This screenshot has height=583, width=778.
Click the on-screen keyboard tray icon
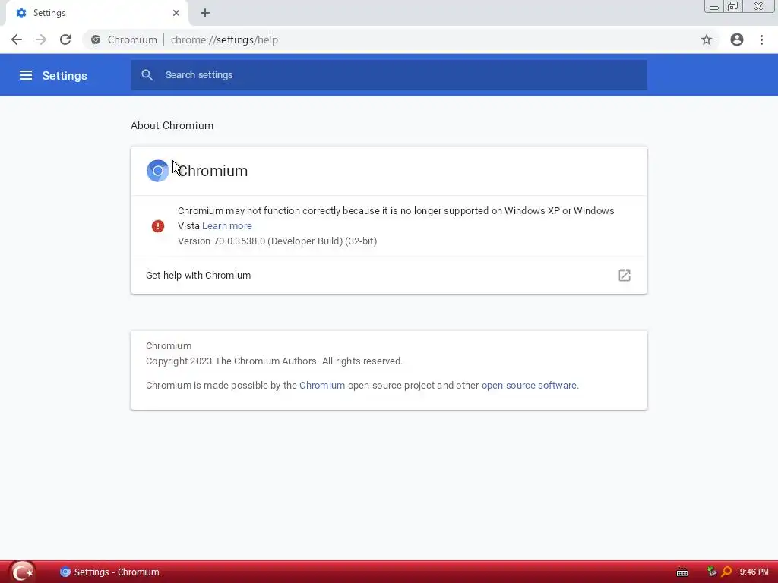(682, 572)
